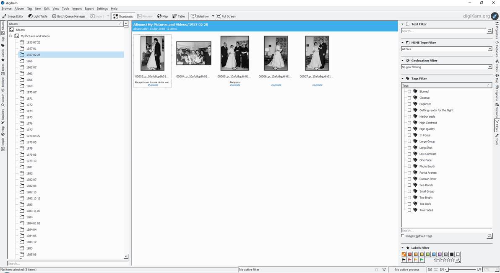Switch to Table view
This screenshot has height=273, width=500.
(x=178, y=16)
